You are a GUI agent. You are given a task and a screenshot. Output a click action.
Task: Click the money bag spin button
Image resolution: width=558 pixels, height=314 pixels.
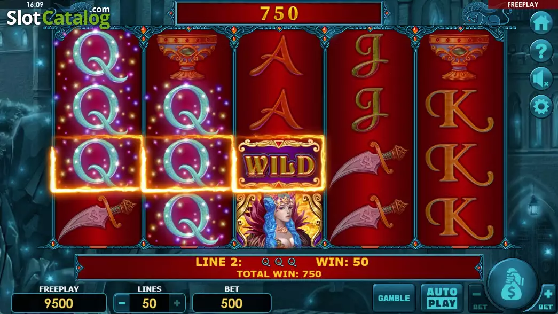click(x=512, y=285)
